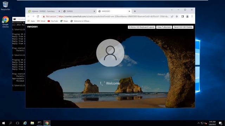This screenshot has width=225, height=126.
Task: Click the Not secure warning indicator
Action: [49, 16]
